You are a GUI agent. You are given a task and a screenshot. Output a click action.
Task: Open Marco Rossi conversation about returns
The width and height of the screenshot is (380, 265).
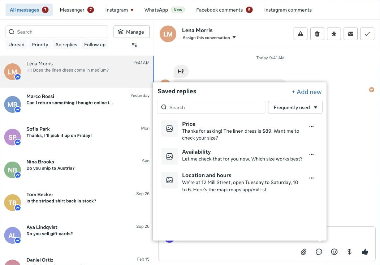(x=77, y=104)
